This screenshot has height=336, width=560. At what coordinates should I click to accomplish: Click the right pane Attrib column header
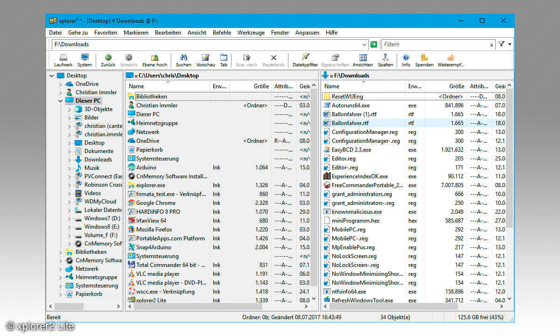(479, 86)
